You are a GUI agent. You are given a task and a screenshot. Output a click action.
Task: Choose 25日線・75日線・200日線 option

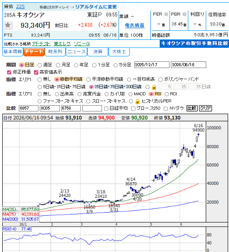point(91,87)
